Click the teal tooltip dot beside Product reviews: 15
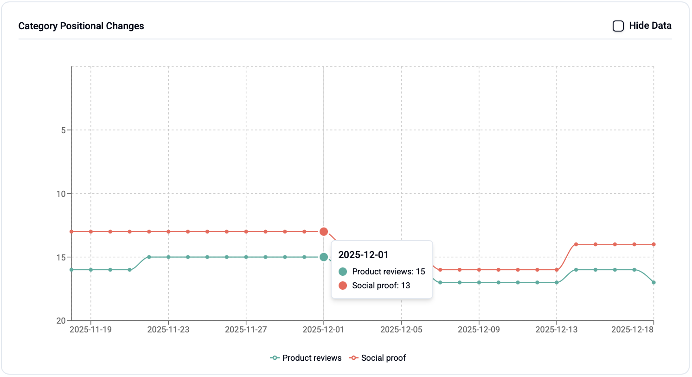The image size is (692, 377). click(x=343, y=272)
